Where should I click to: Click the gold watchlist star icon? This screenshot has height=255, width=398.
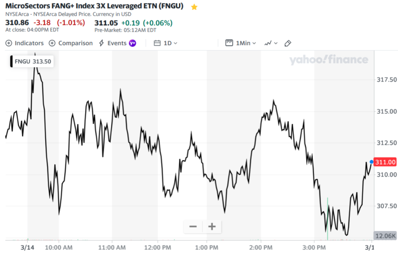pos(194,7)
